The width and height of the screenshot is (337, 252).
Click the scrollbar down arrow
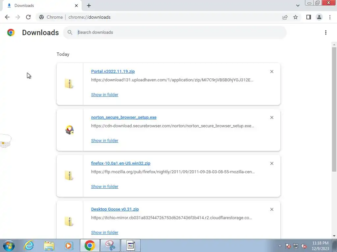point(334,236)
